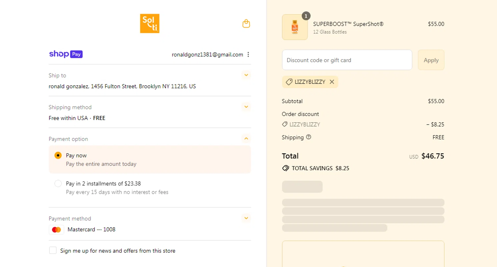
Task: Click 'Free within USA · FREE' text
Action: point(77,118)
